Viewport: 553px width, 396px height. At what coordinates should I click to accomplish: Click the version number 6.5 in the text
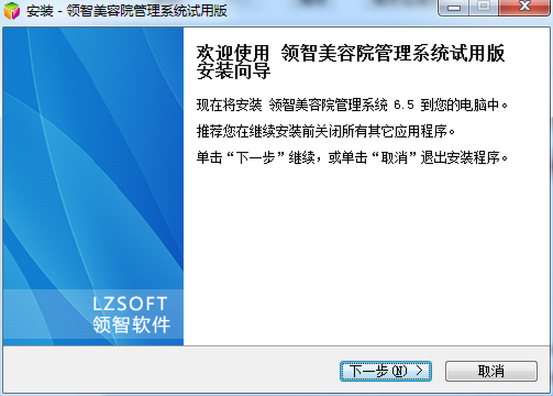point(404,106)
